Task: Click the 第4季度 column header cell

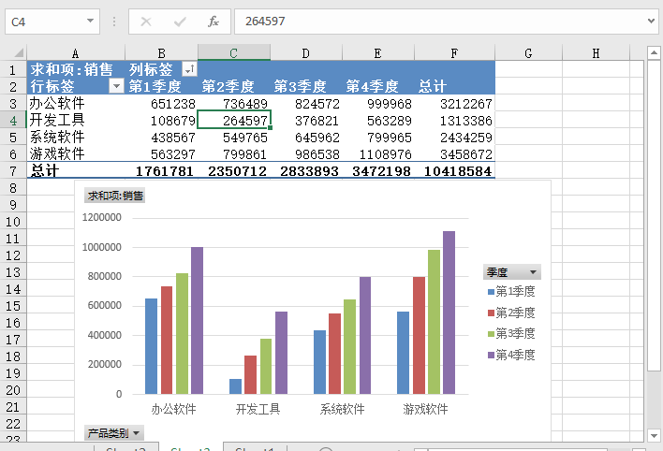Action: [378, 86]
